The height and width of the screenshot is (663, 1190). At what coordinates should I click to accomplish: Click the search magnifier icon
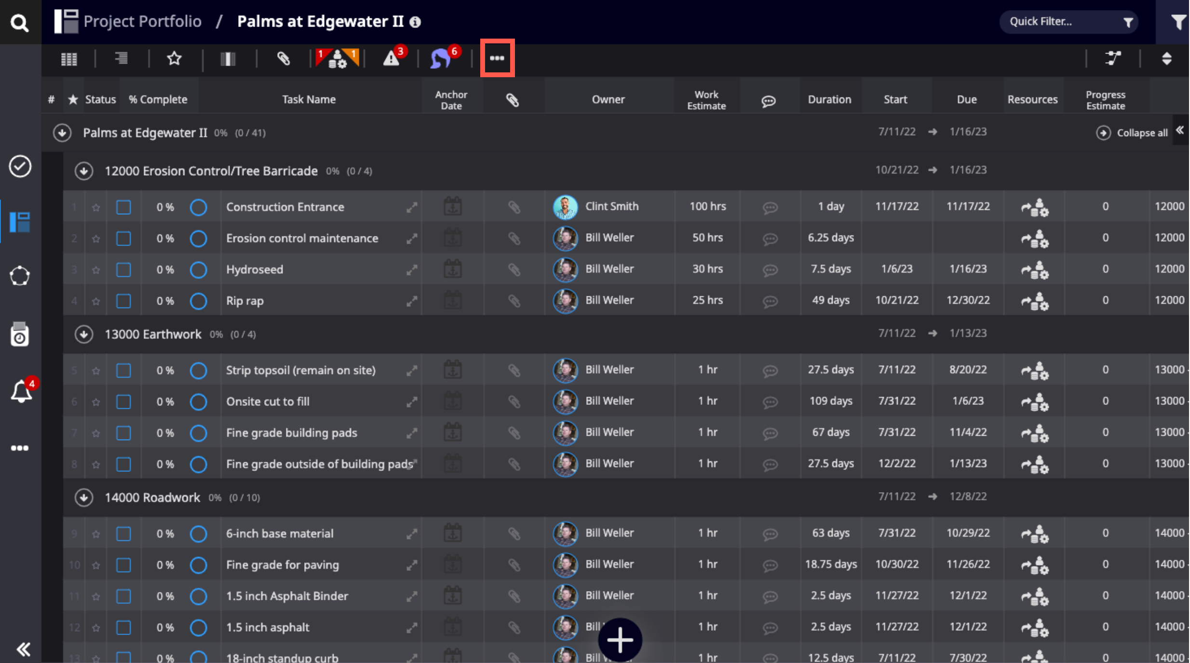click(x=19, y=22)
